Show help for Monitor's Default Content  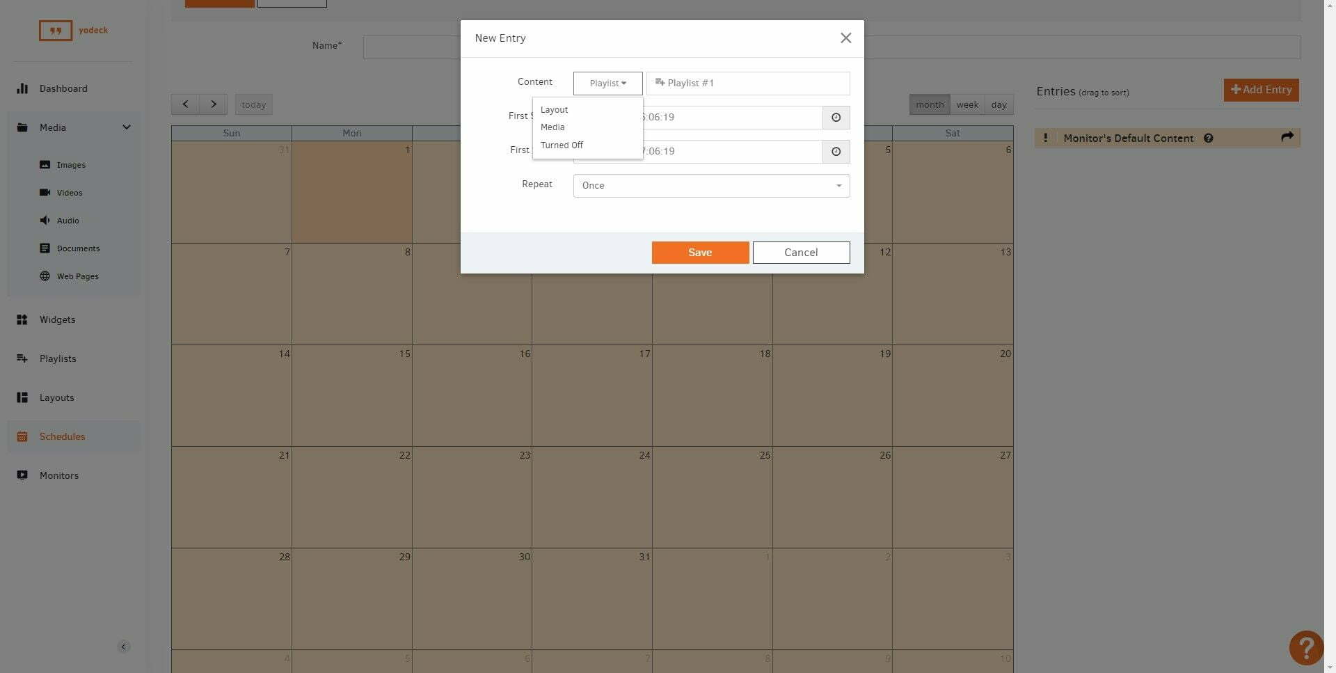point(1208,138)
